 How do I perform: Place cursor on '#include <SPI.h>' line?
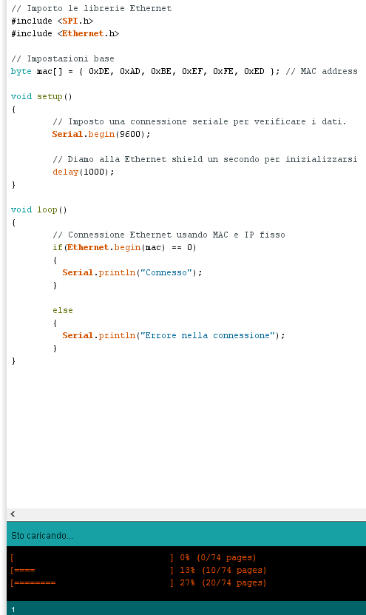click(x=52, y=21)
